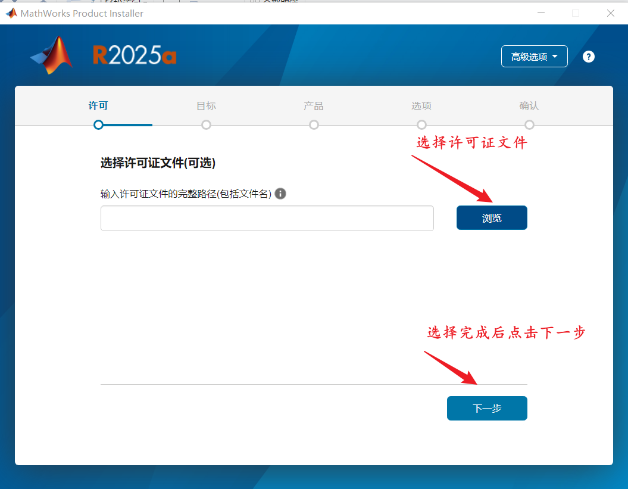The image size is (628, 489).
Task: Select the 确认 step tab
Action: click(x=529, y=105)
